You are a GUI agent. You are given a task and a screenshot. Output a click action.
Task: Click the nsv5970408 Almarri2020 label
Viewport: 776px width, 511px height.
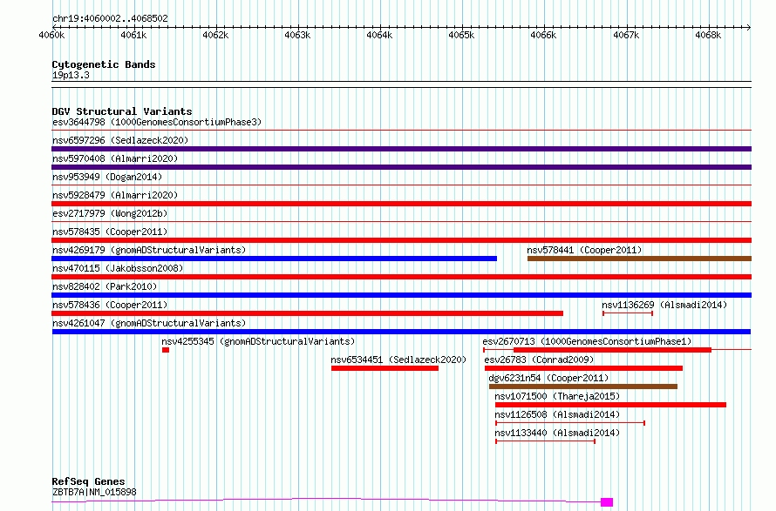tap(115, 158)
